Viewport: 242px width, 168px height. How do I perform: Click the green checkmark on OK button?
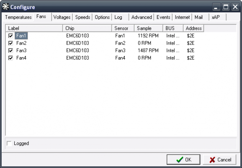180,160
